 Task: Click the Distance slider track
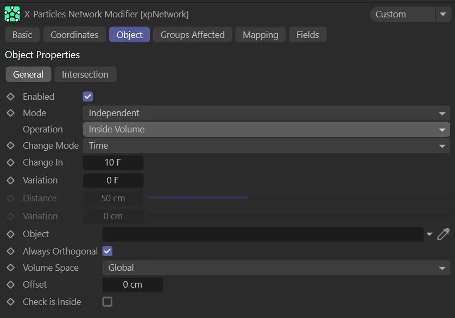point(298,198)
